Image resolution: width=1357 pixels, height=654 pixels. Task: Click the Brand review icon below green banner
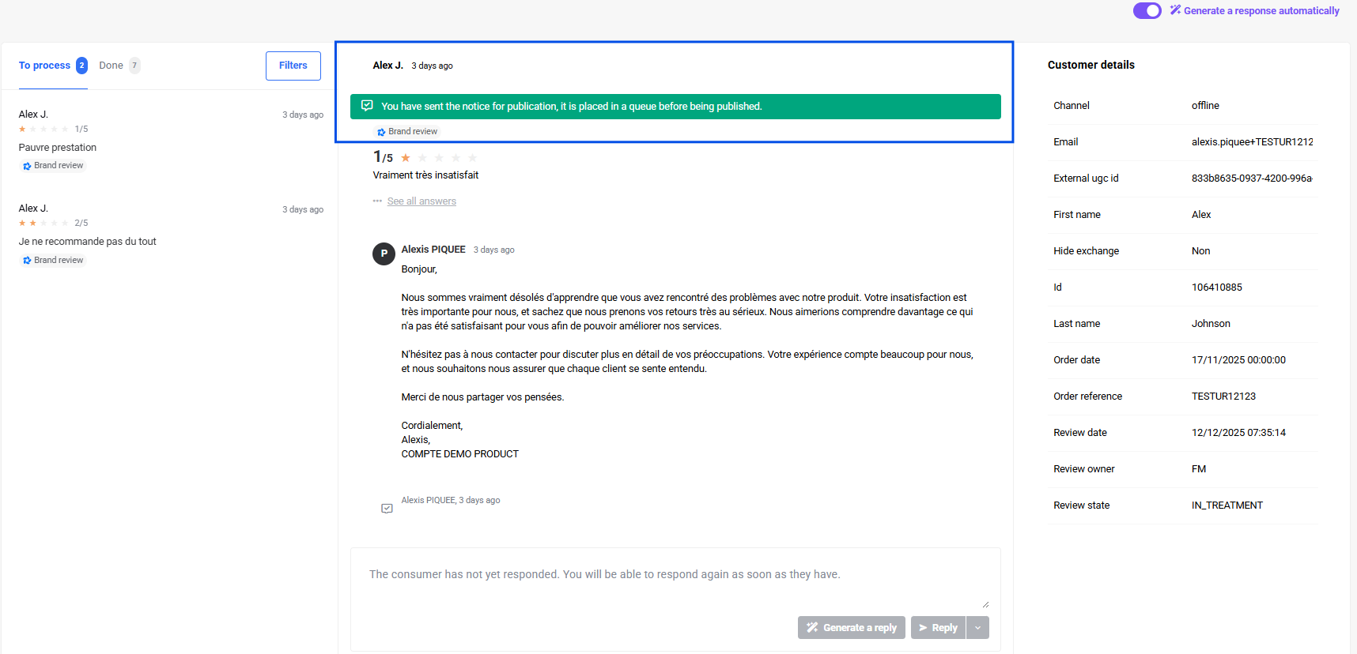click(x=381, y=132)
